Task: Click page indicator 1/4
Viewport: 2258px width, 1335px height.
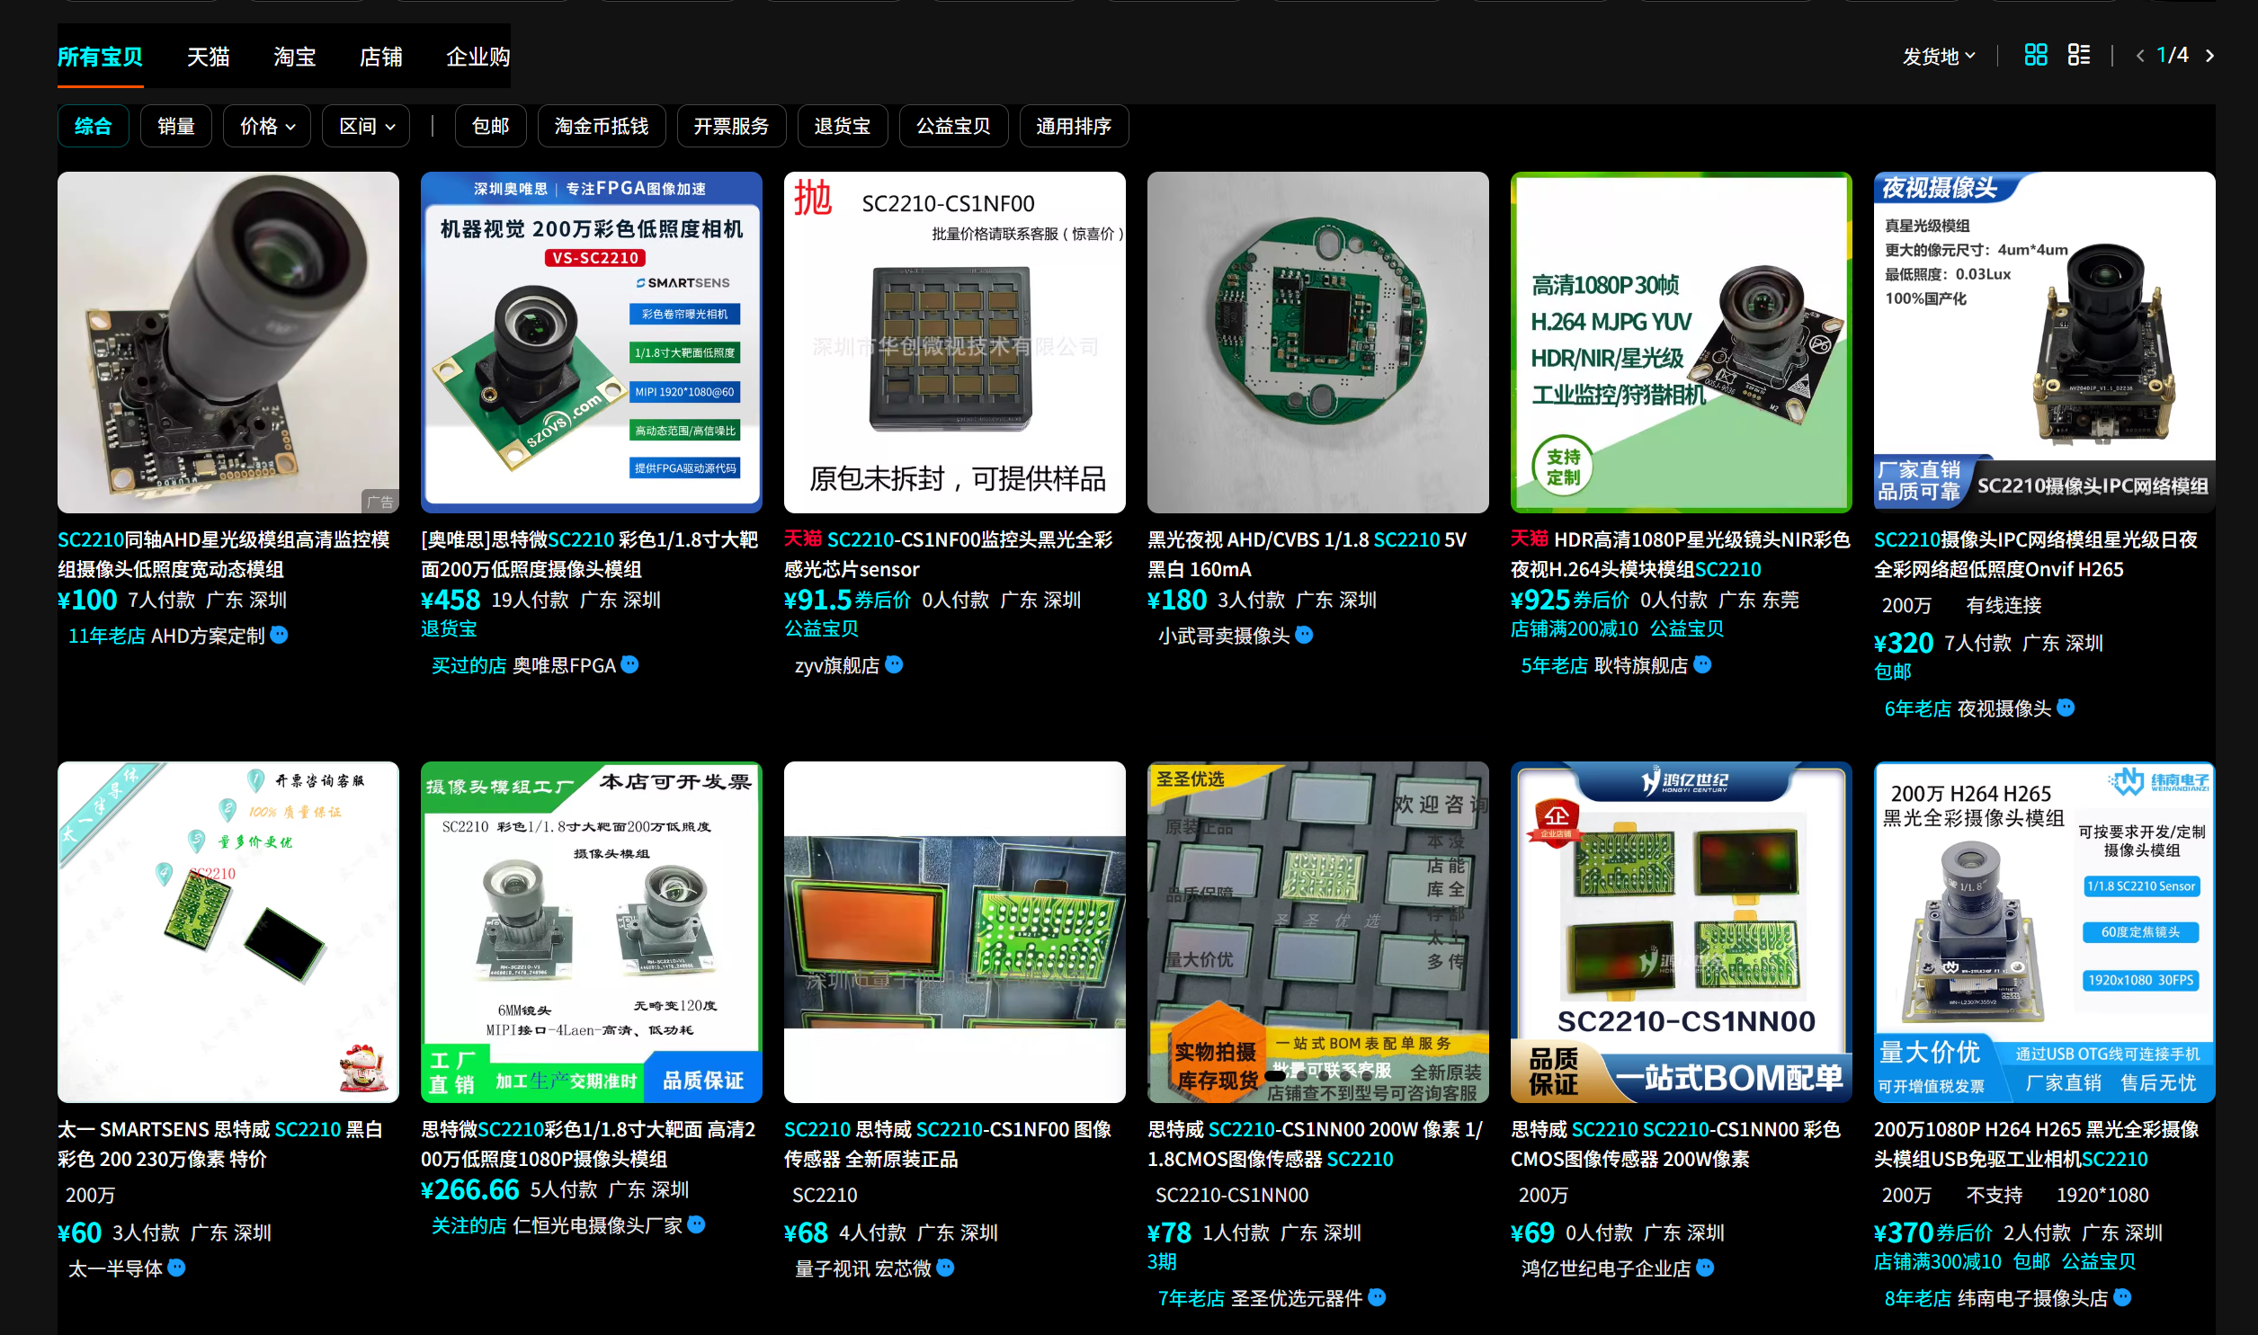Action: click(x=2173, y=56)
